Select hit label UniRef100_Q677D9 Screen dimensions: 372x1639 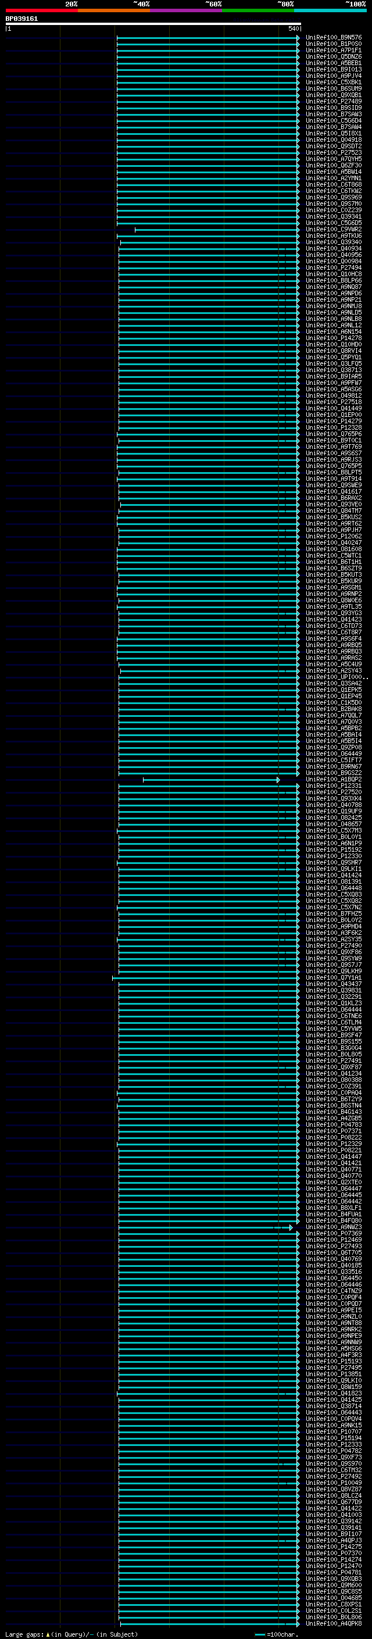334,1502
